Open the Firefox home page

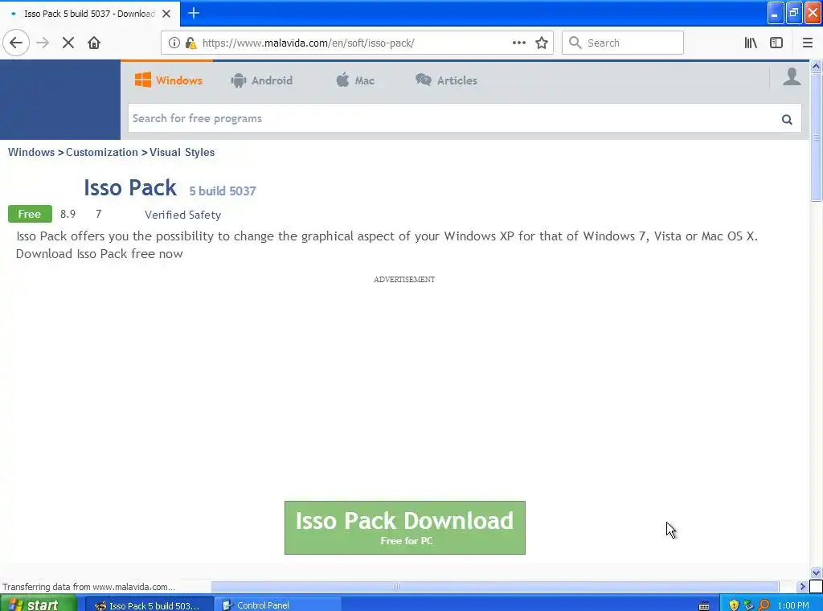coord(94,43)
